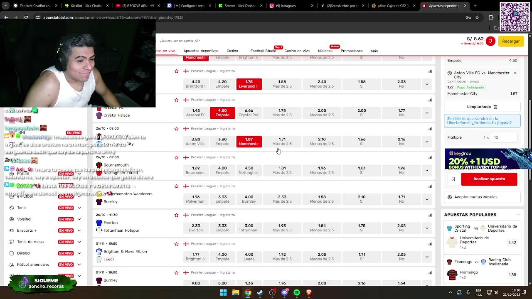532x299 pixels.
Task: Click the browser address bar
Action: pyautogui.click(x=249, y=17)
